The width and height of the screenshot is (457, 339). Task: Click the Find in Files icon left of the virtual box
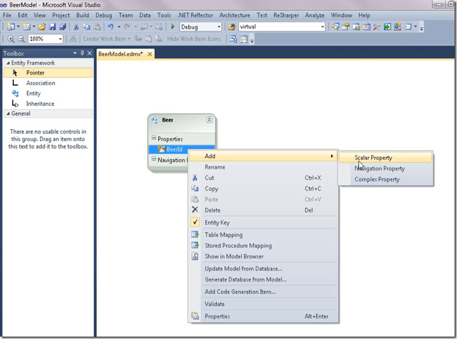click(x=232, y=27)
